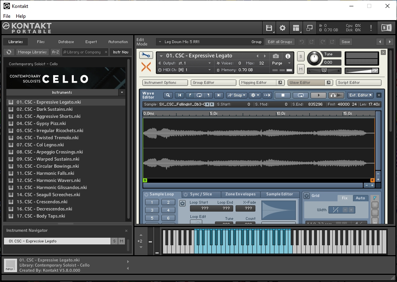Expand the Instruments dropdown arrow in library

click(122, 93)
